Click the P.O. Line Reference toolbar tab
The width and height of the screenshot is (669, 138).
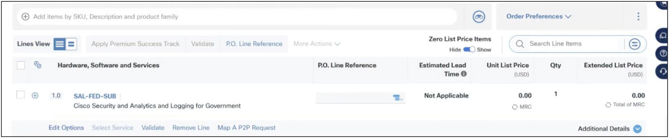pyautogui.click(x=254, y=44)
